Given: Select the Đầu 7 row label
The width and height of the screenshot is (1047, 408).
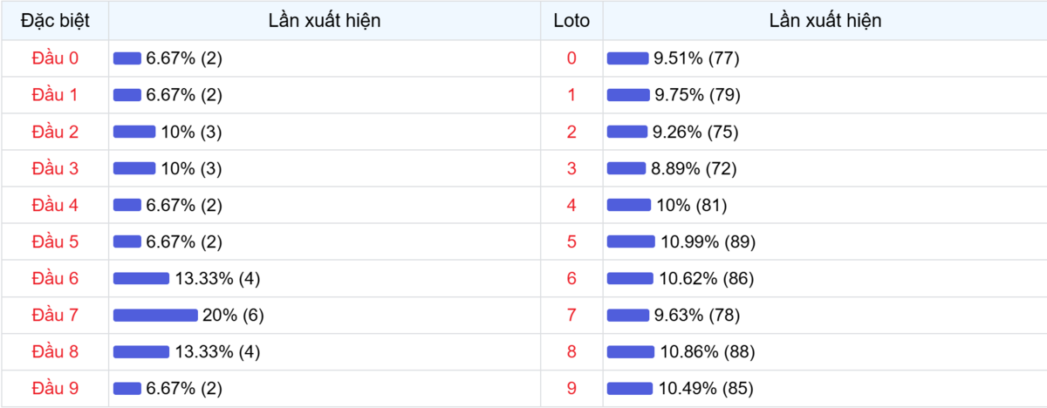Looking at the screenshot, I should coord(55,316).
